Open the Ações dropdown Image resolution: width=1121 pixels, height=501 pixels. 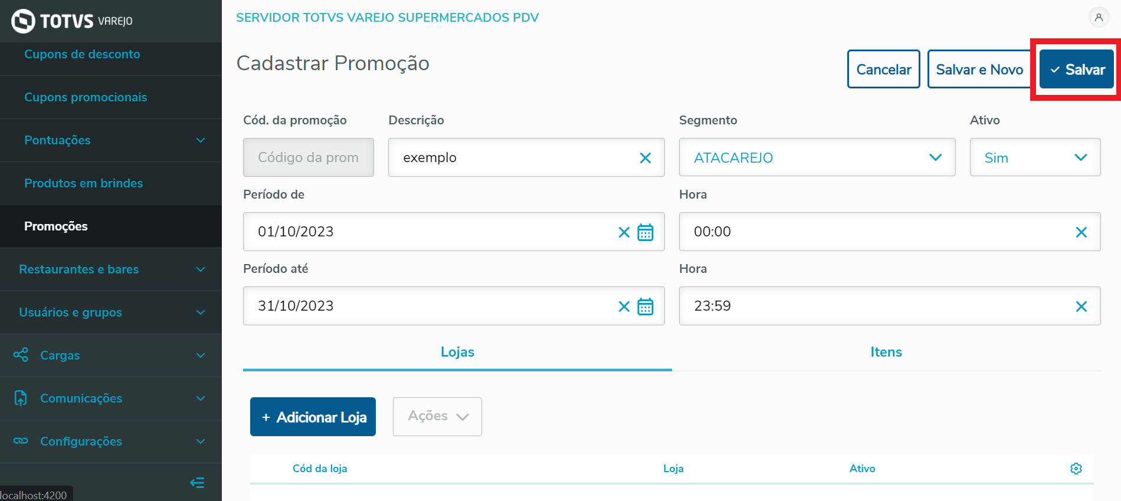pyautogui.click(x=437, y=417)
